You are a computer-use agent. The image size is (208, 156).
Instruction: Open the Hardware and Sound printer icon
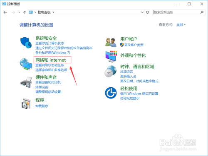click(x=26, y=82)
